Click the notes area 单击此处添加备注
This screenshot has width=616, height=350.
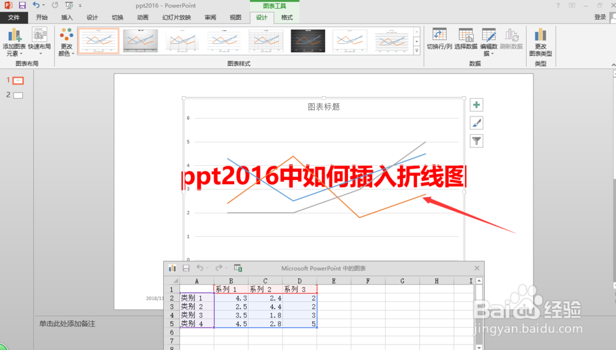[67, 324]
